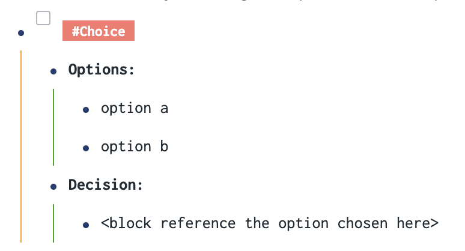Click the block reference placeholder text
The height and width of the screenshot is (251, 465).
[270, 223]
